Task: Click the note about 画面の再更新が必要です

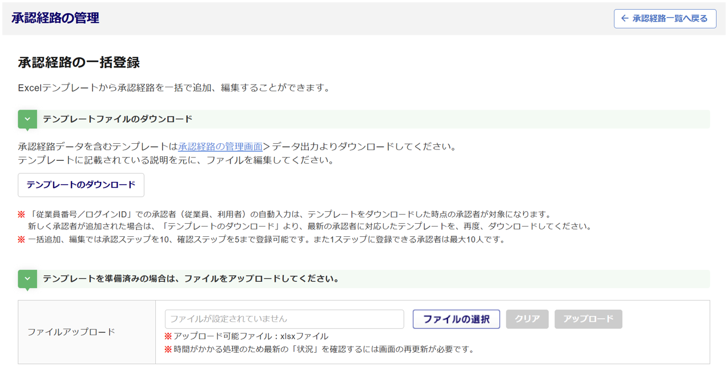Action: [319, 349]
